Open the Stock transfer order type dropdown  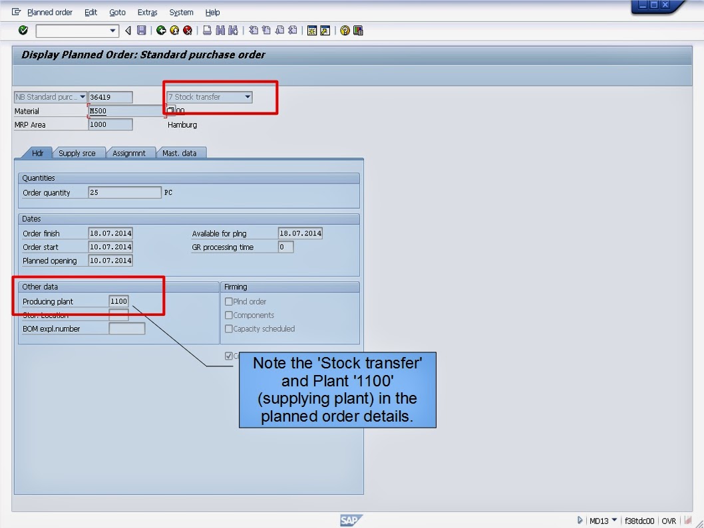coord(248,96)
